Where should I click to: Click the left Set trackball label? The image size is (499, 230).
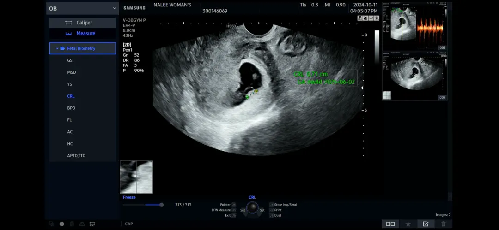pyautogui.click(x=243, y=210)
